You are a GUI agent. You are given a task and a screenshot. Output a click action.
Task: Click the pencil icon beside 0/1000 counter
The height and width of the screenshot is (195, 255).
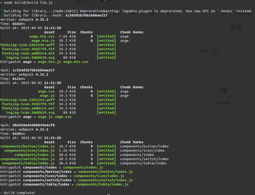coord(215,51)
